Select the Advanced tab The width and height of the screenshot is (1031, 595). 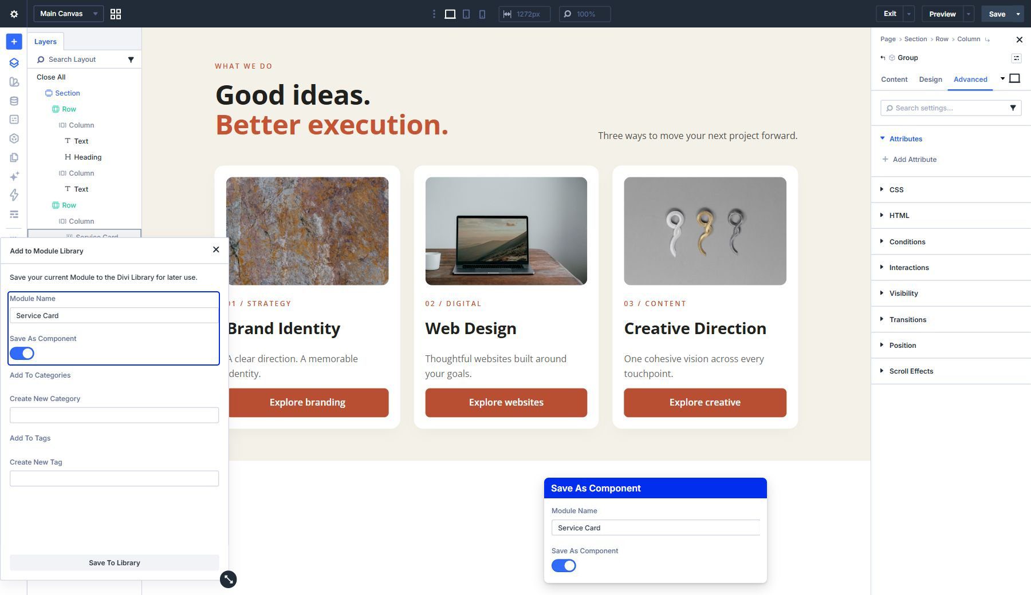970,80
